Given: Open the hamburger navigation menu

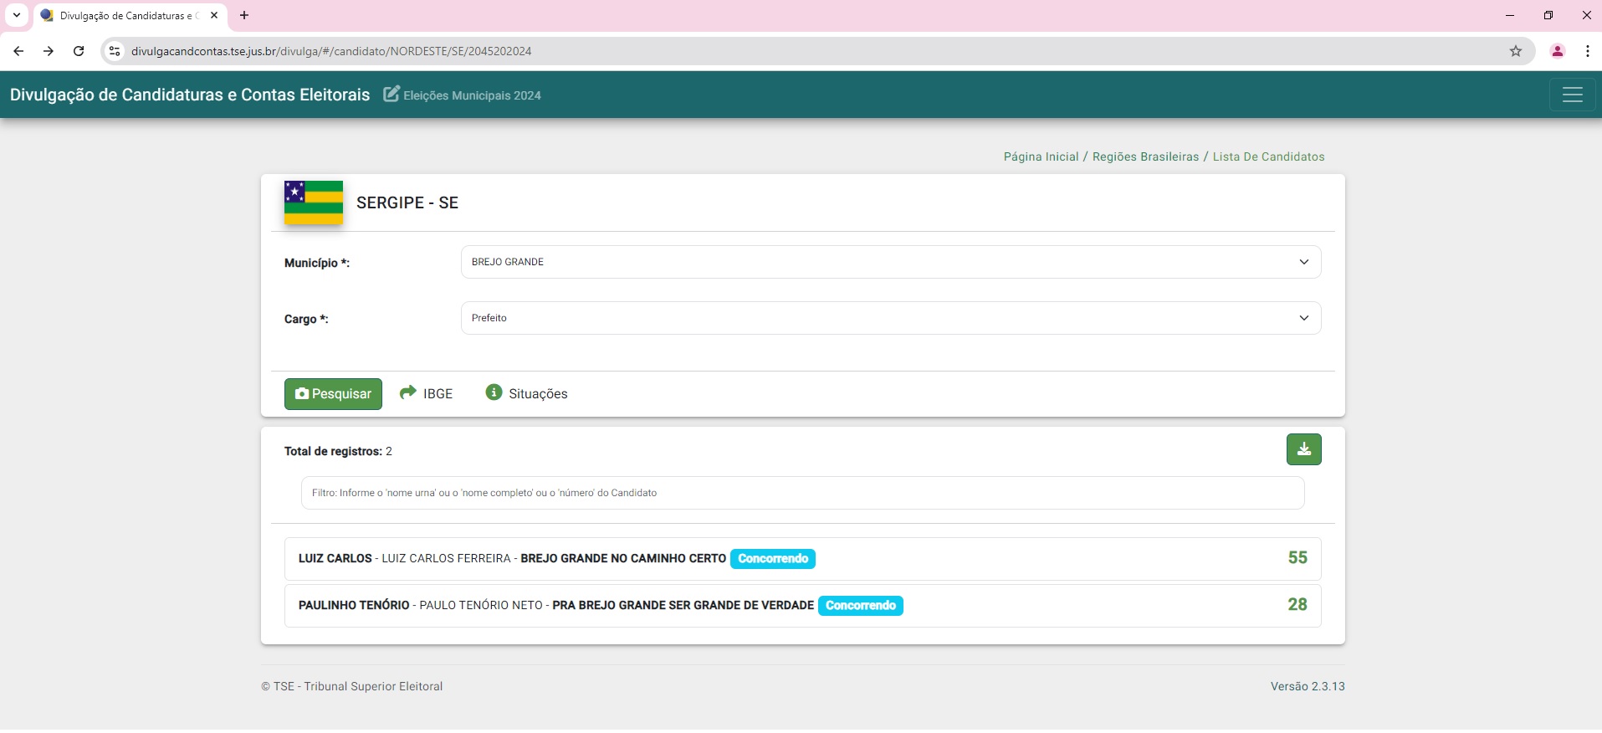Looking at the screenshot, I should click(x=1572, y=95).
